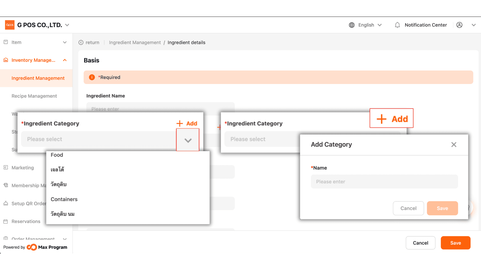Image resolution: width=481 pixels, height=270 pixels.
Task: Click the large highlighted Add button
Action: pyautogui.click(x=392, y=118)
